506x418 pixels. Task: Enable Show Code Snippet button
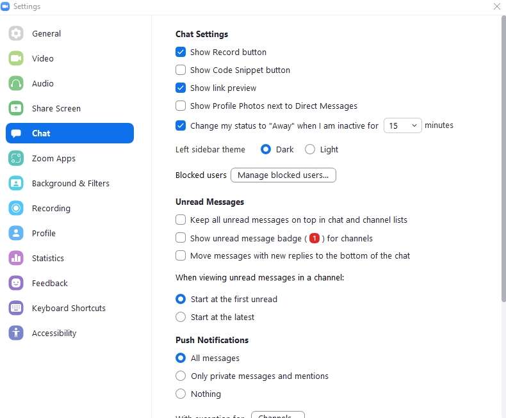point(181,70)
